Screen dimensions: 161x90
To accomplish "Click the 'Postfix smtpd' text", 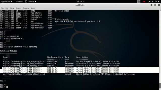I will (62, 11).
